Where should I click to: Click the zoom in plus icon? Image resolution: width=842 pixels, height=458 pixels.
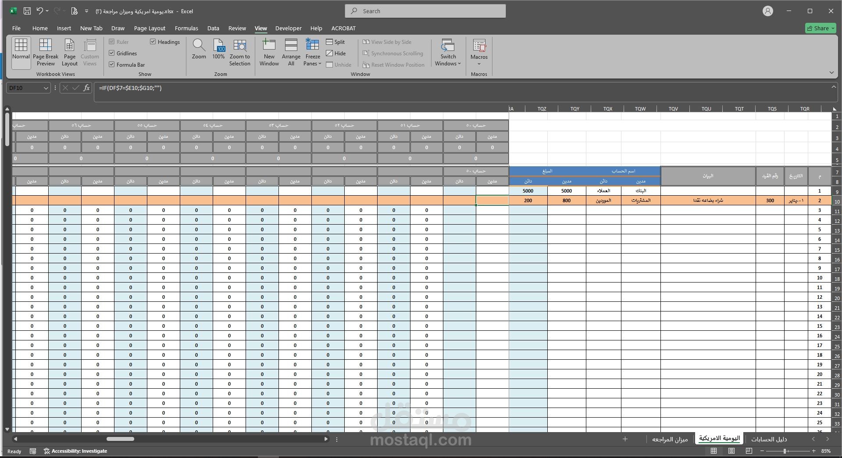click(x=813, y=451)
